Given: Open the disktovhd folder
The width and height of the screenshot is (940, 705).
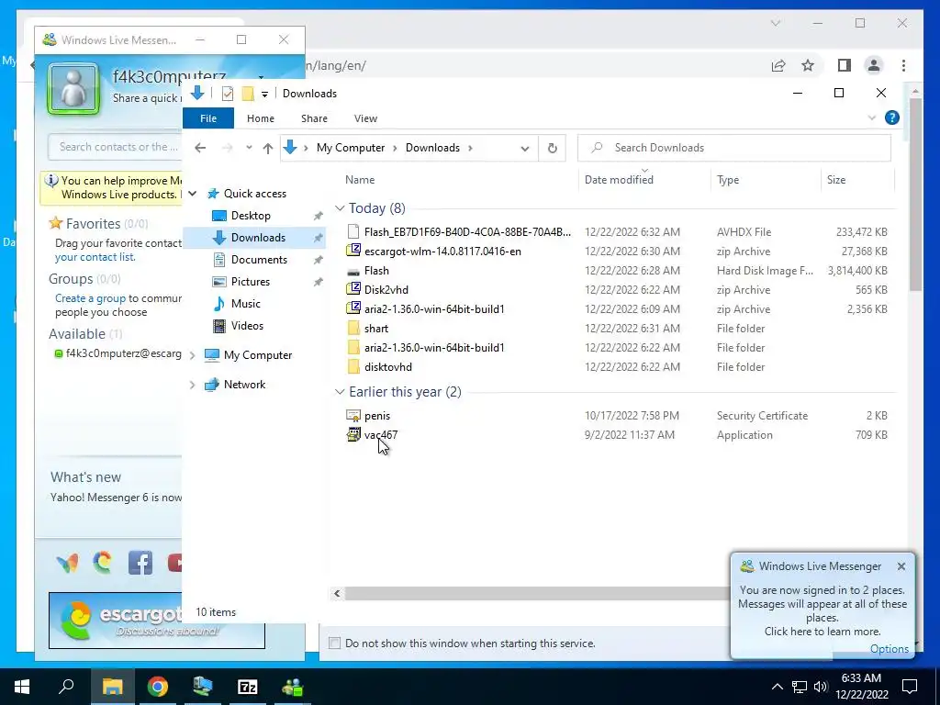Looking at the screenshot, I should pos(388,367).
